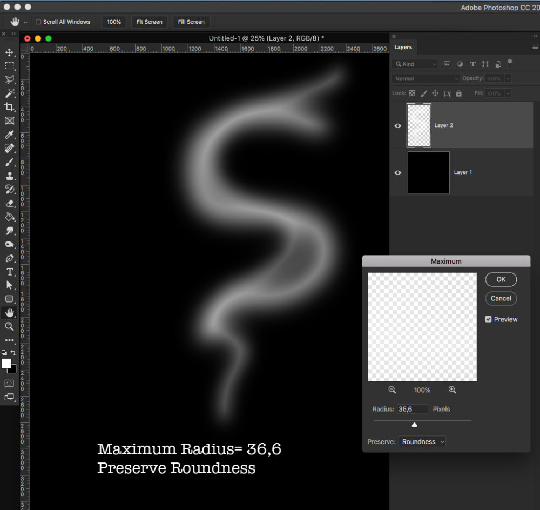Screen dimensions: 540x510
Task: Select the Paint Bucket tool
Action: pos(9,217)
